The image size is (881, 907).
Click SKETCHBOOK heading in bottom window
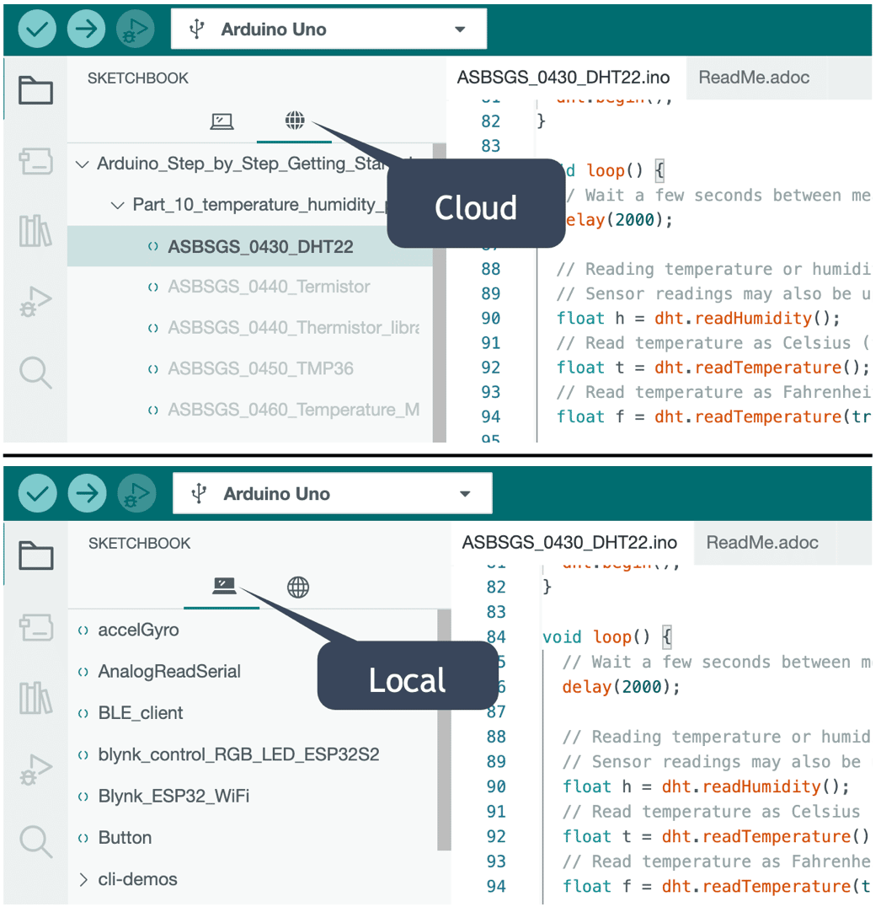pyautogui.click(x=139, y=543)
